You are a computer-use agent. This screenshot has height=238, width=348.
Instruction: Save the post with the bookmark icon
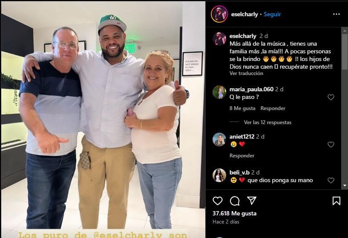pos(336,201)
